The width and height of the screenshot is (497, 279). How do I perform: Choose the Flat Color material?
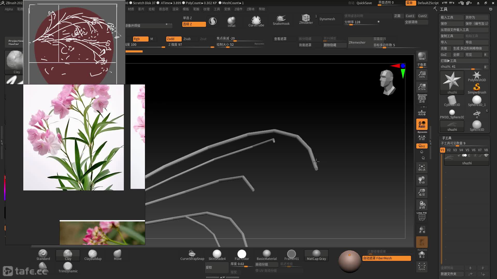coord(242,255)
